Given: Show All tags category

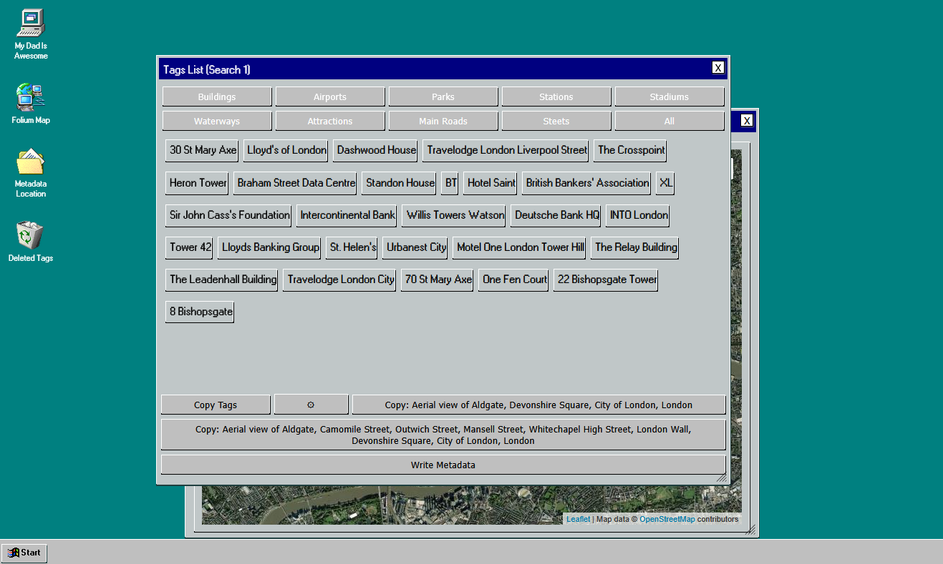Looking at the screenshot, I should 669,121.
